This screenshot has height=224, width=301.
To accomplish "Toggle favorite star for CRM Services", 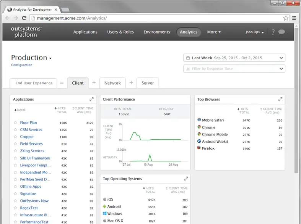I will click(x=15, y=130).
